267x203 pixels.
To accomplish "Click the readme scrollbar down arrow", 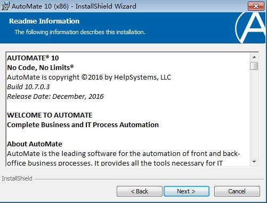I will pyautogui.click(x=254, y=161).
